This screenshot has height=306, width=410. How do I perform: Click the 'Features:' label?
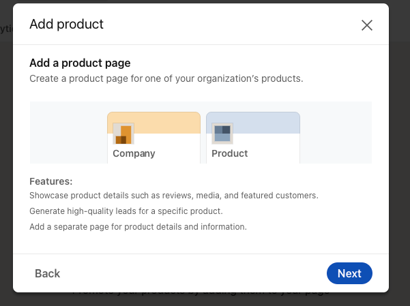pyautogui.click(x=51, y=181)
